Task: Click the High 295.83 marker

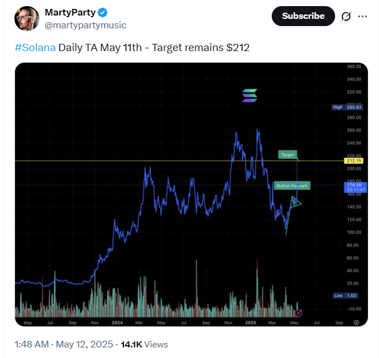Action: click(x=347, y=107)
